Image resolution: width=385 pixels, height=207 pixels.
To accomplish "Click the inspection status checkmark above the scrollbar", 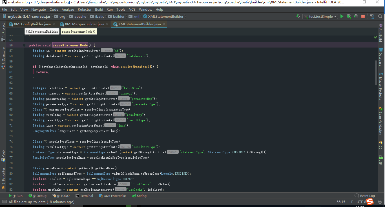I will (x=376, y=37).
